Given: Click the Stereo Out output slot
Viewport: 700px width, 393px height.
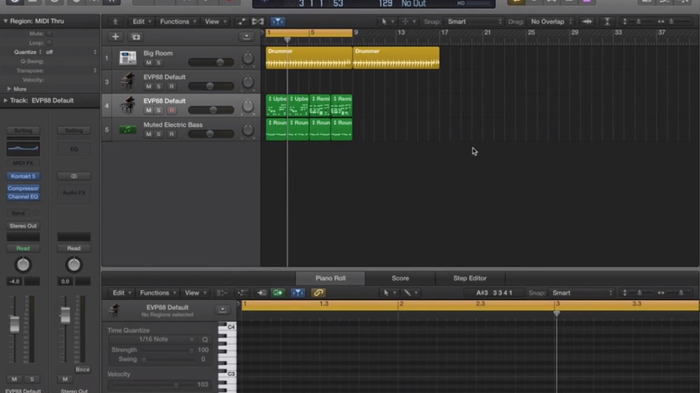Looking at the screenshot, I should [23, 225].
